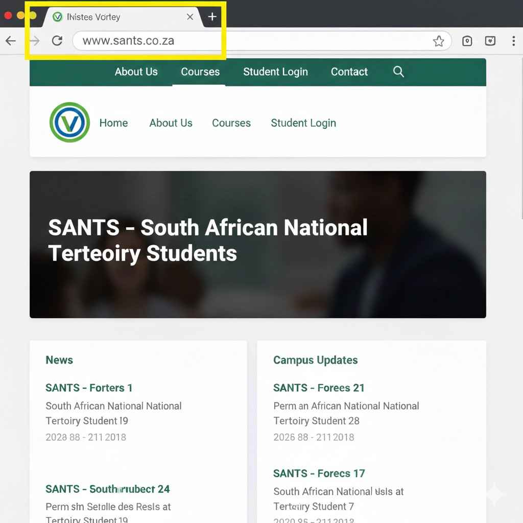Click the SANTS circular logo
Screen dimensions: 523x523
tap(69, 122)
